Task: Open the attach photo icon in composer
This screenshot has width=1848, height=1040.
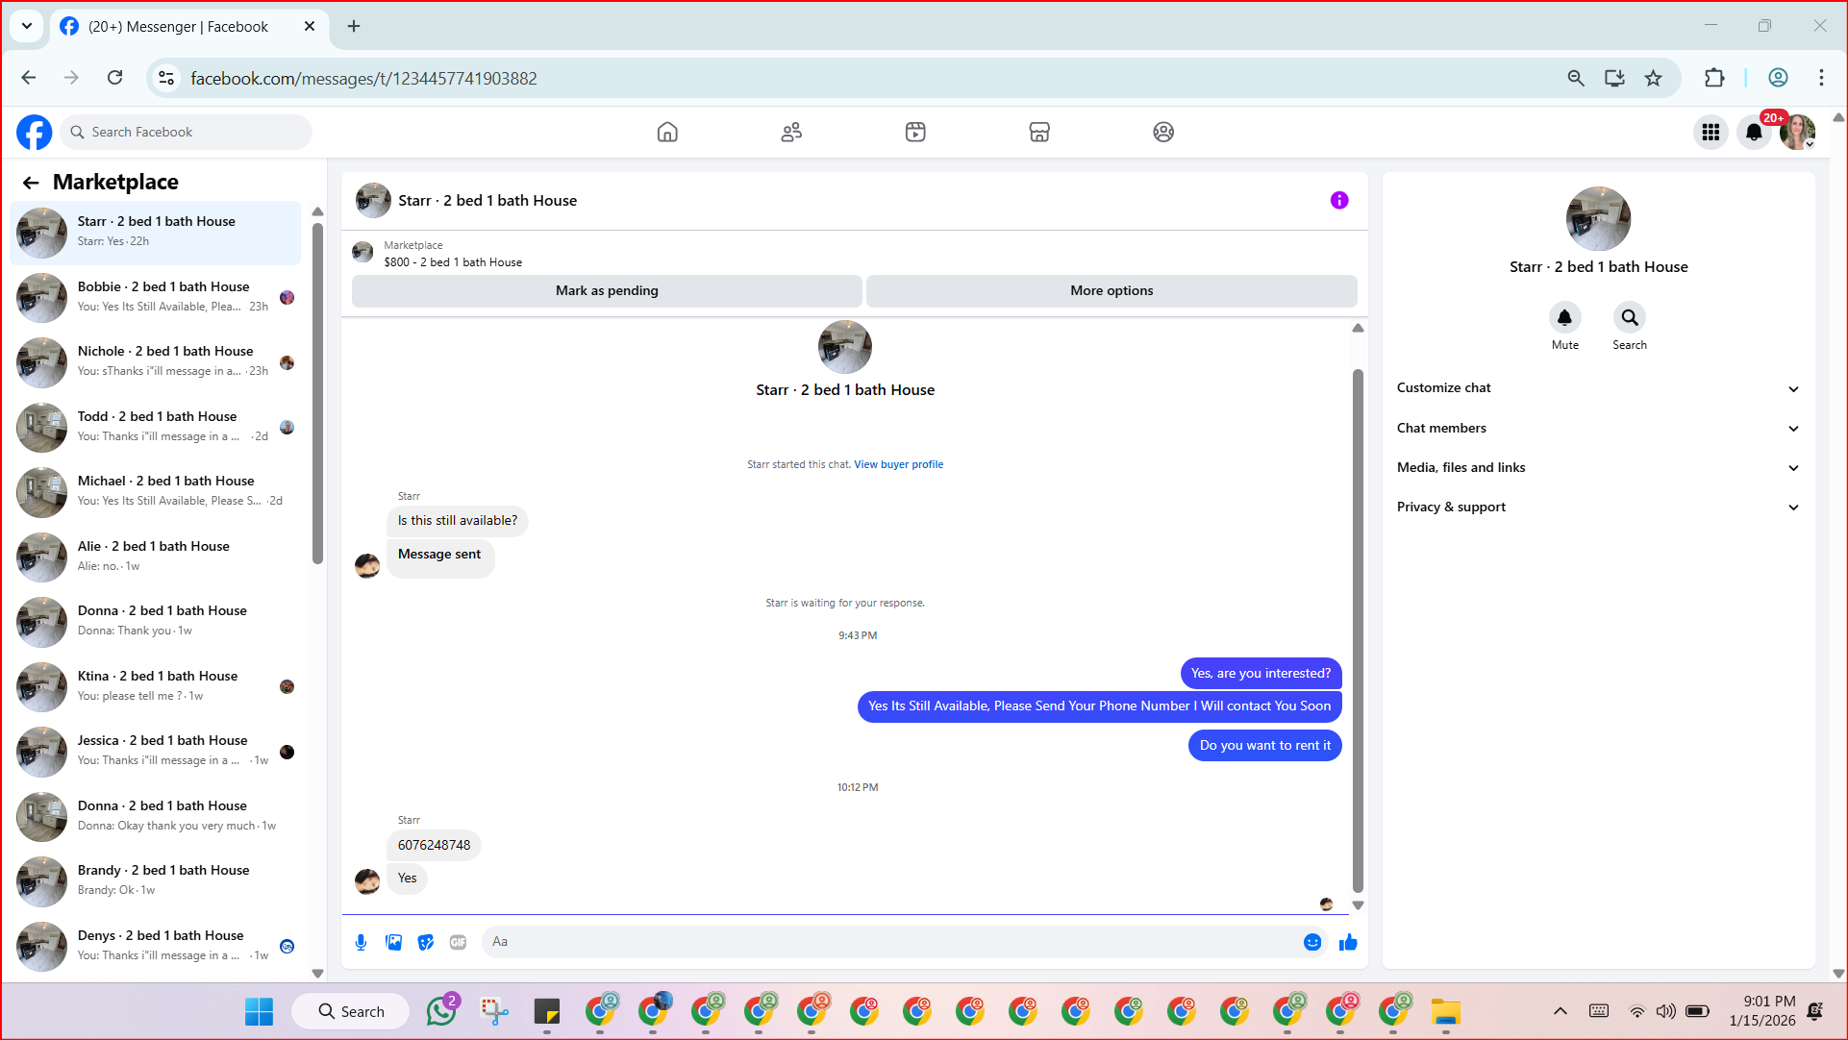Action: tap(393, 943)
